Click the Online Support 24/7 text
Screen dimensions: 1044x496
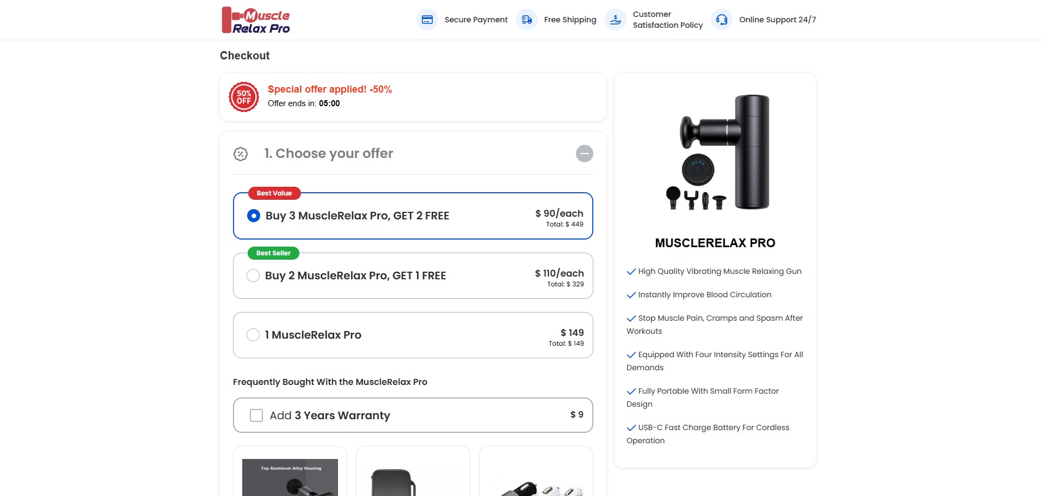[x=777, y=20]
